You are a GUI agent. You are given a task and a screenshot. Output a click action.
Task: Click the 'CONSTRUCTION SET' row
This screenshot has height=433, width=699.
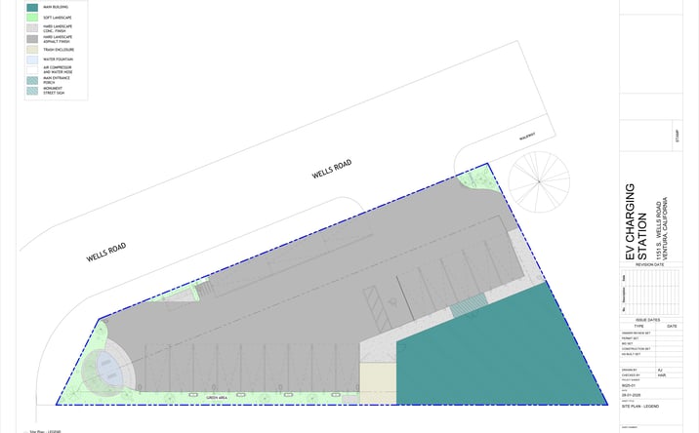pos(651,349)
